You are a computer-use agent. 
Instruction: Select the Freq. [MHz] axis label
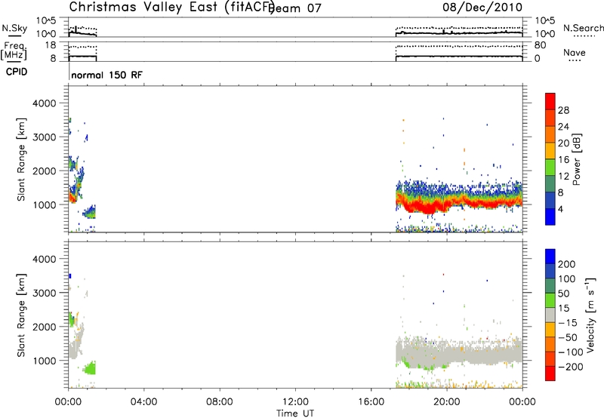14,51
